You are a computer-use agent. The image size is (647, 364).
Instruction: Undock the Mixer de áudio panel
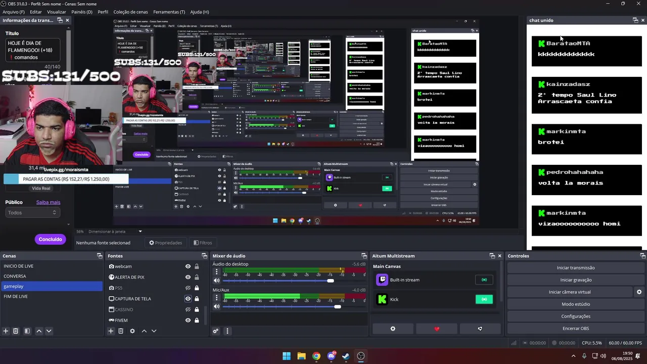click(x=364, y=256)
